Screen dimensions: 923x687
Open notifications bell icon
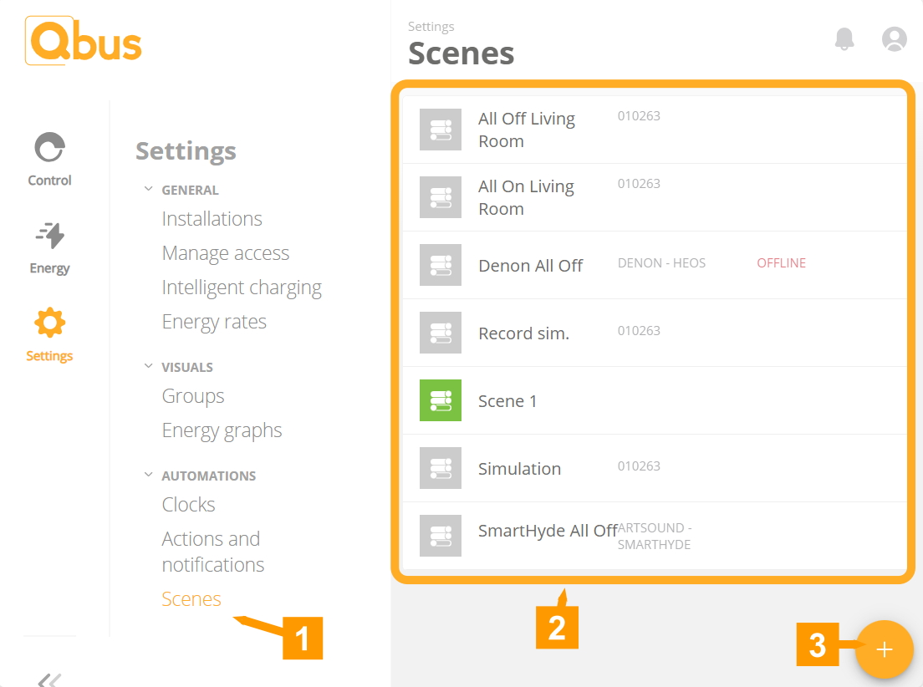(x=844, y=38)
